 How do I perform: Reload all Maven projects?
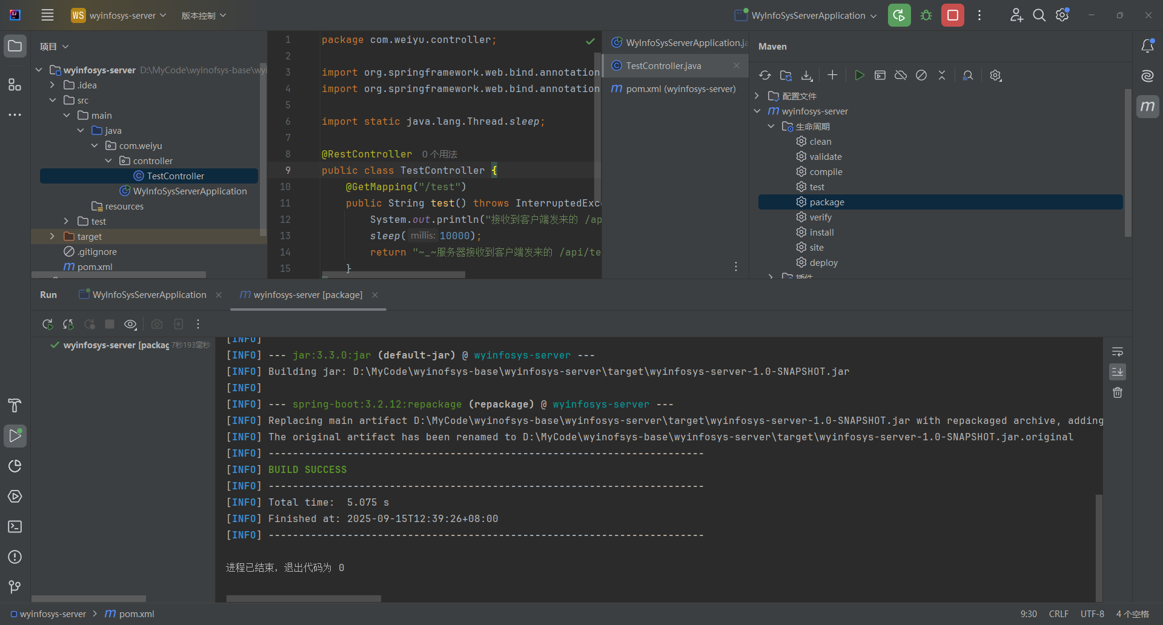tap(765, 75)
